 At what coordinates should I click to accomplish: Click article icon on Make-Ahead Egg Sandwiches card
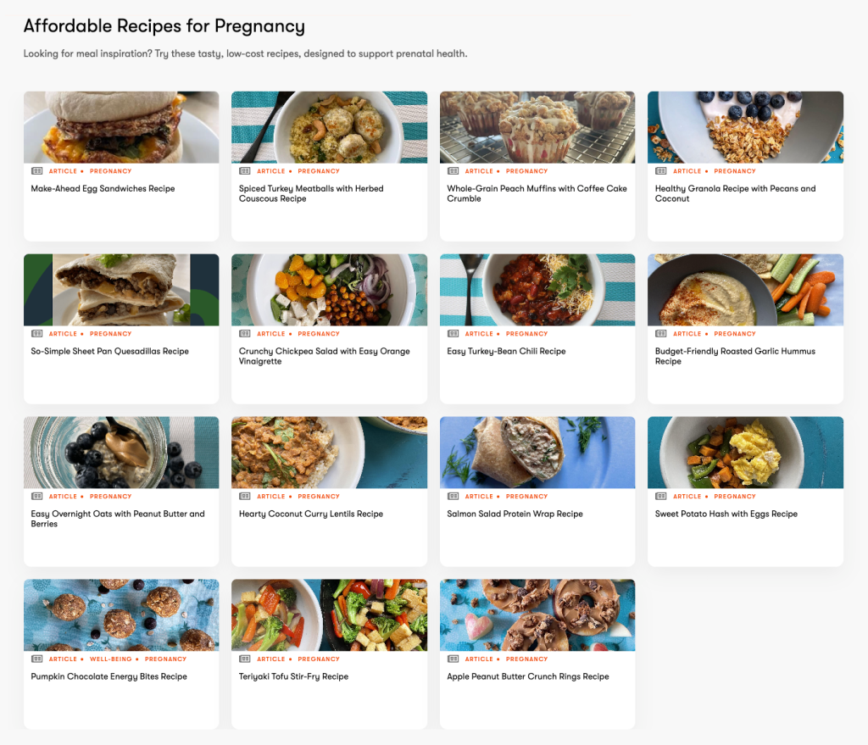click(36, 171)
